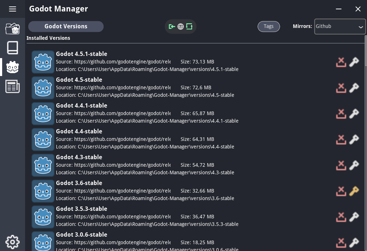Screen dimensions: 367x251
Task: Click Location path of Godot 4.3-stable
Action: (x=145, y=172)
